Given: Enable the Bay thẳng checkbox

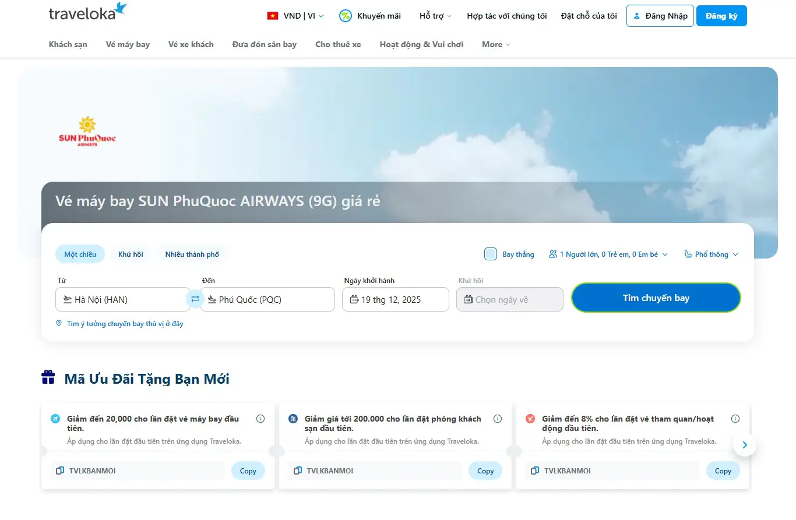Looking at the screenshot, I should 491,254.
